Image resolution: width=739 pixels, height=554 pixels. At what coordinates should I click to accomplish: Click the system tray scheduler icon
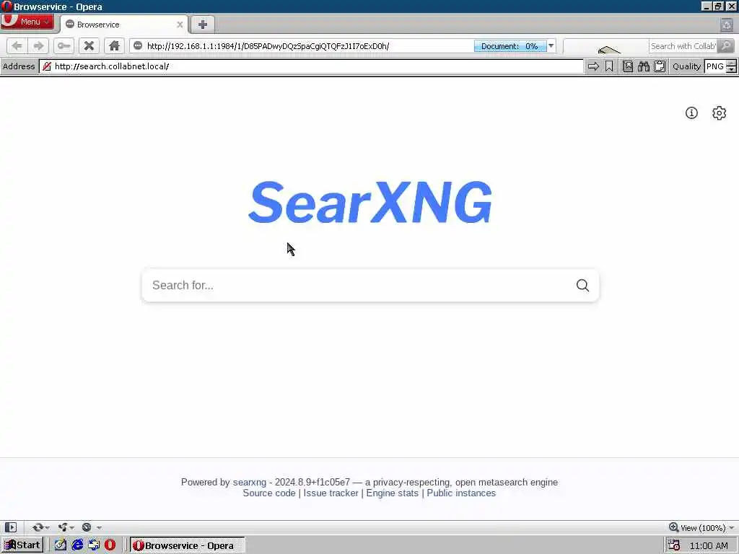coord(674,545)
